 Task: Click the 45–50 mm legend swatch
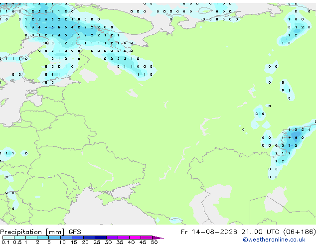click(147, 238)
